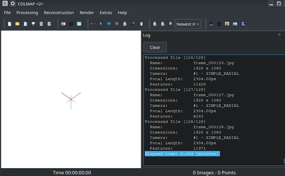Click the 'Processed file [127/128]' log line
This screenshot has height=176, width=285.
(x=175, y=89)
